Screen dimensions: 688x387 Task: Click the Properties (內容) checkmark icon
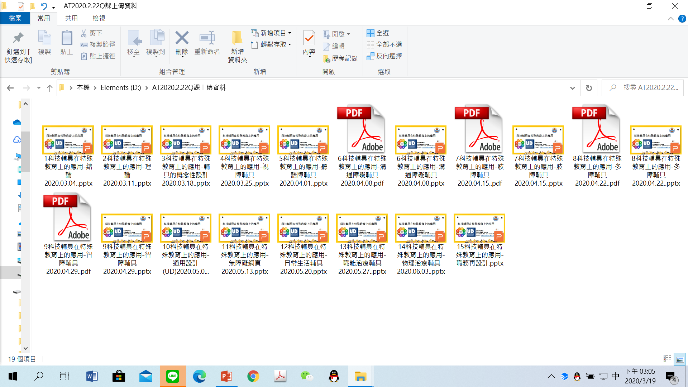coord(309,38)
